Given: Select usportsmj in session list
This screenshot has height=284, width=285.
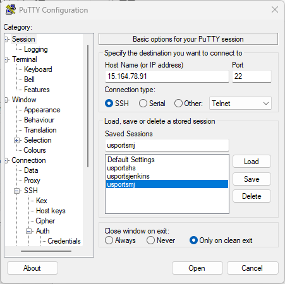Looking at the screenshot, I should coord(167,184).
